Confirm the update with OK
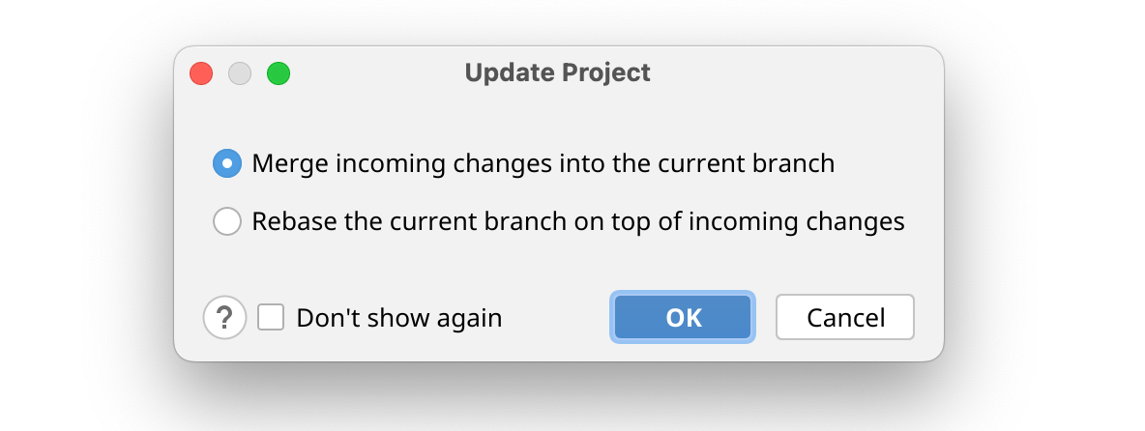Screen dimensions: 1145x431 click(x=683, y=317)
